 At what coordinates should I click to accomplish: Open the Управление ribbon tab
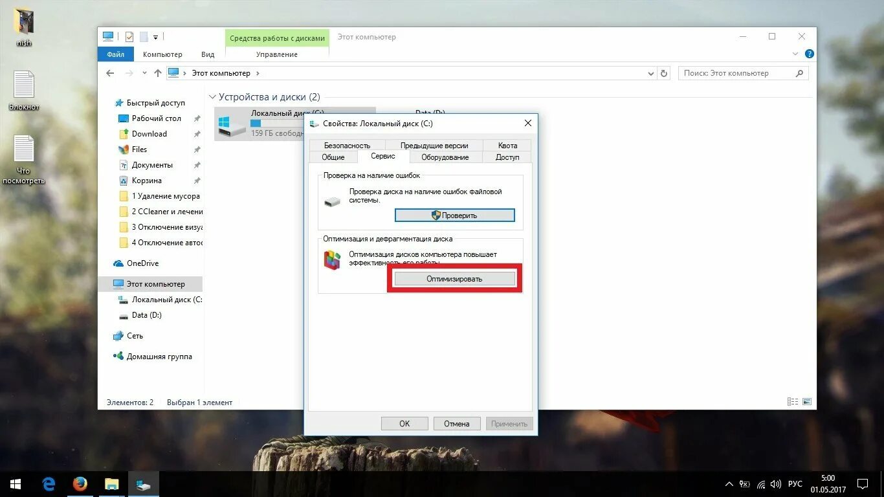click(277, 54)
